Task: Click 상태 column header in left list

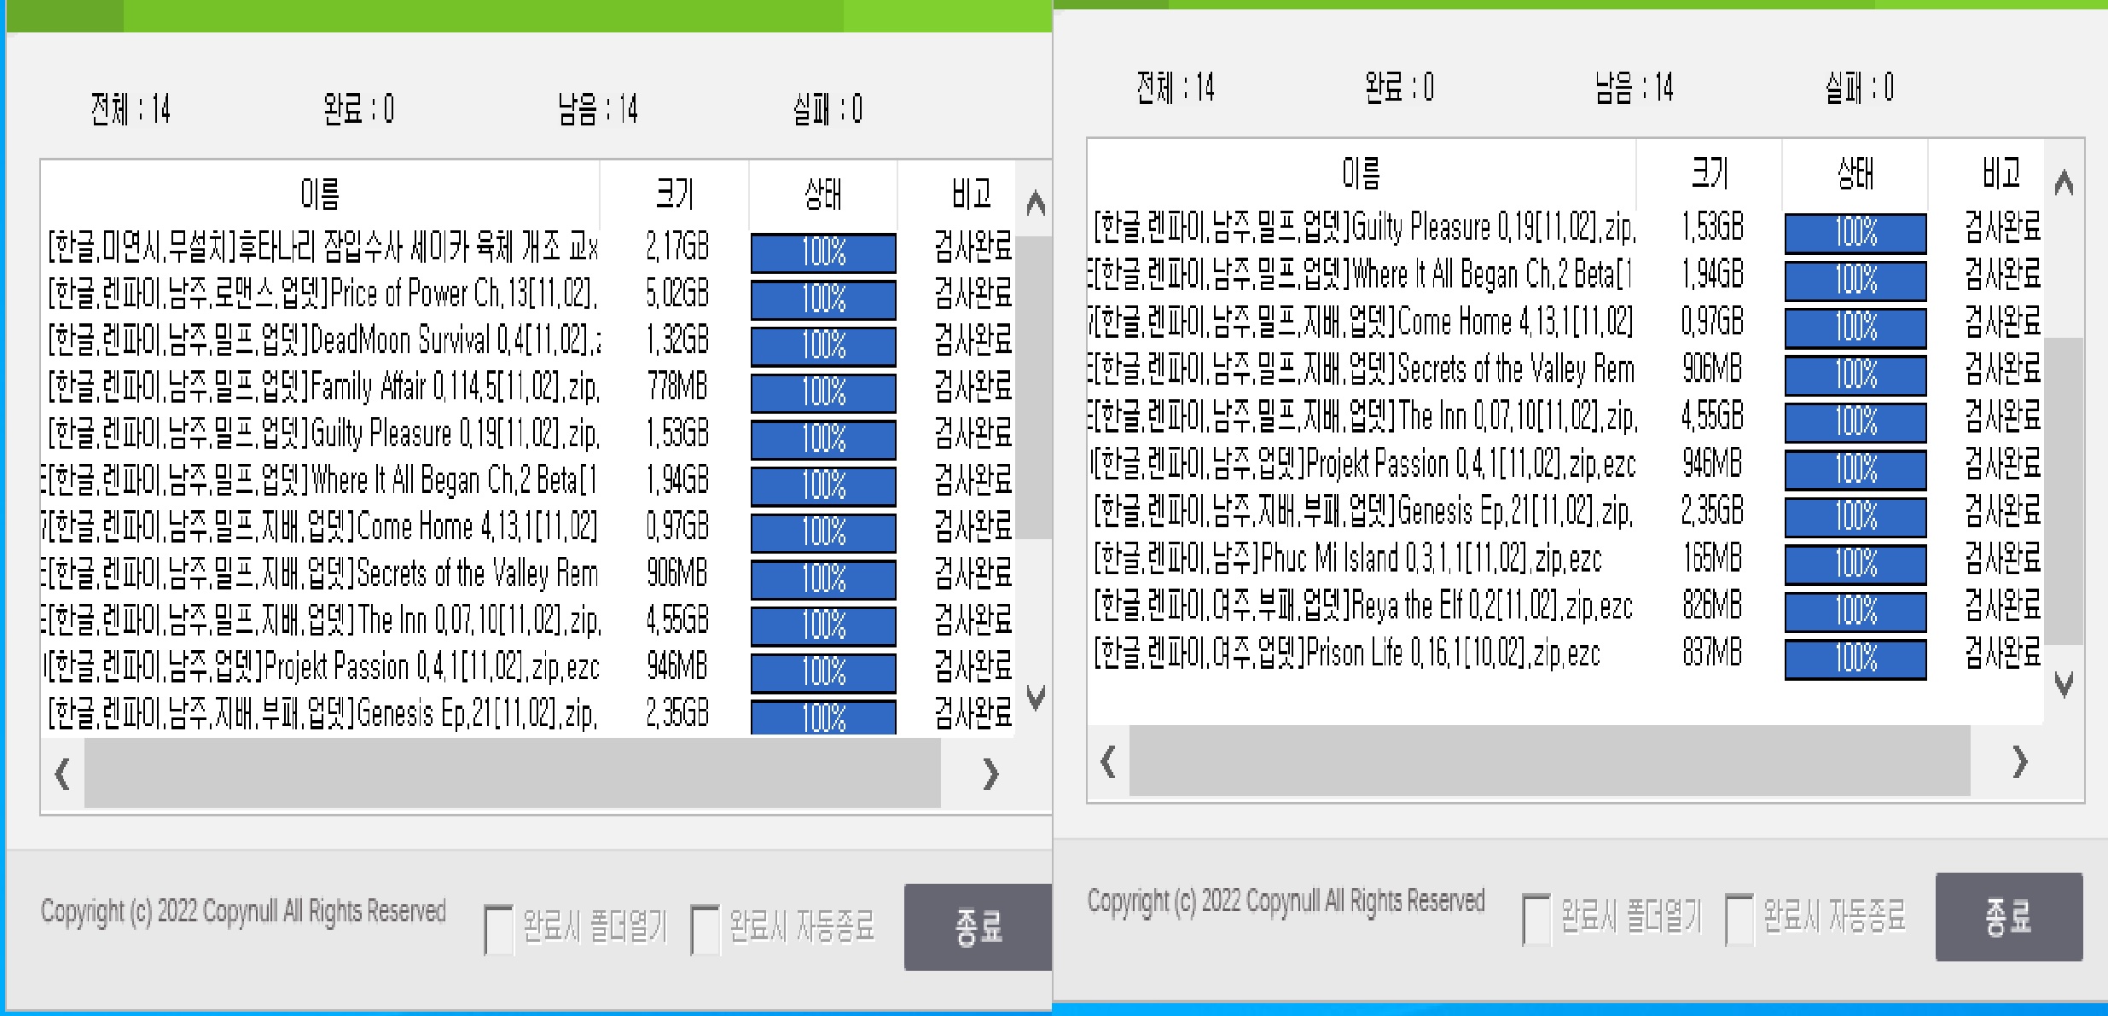Action: pyautogui.click(x=823, y=194)
